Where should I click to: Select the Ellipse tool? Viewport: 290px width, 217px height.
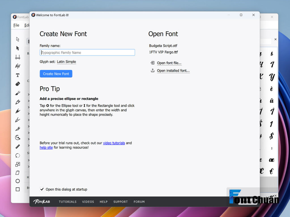click(x=18, y=181)
